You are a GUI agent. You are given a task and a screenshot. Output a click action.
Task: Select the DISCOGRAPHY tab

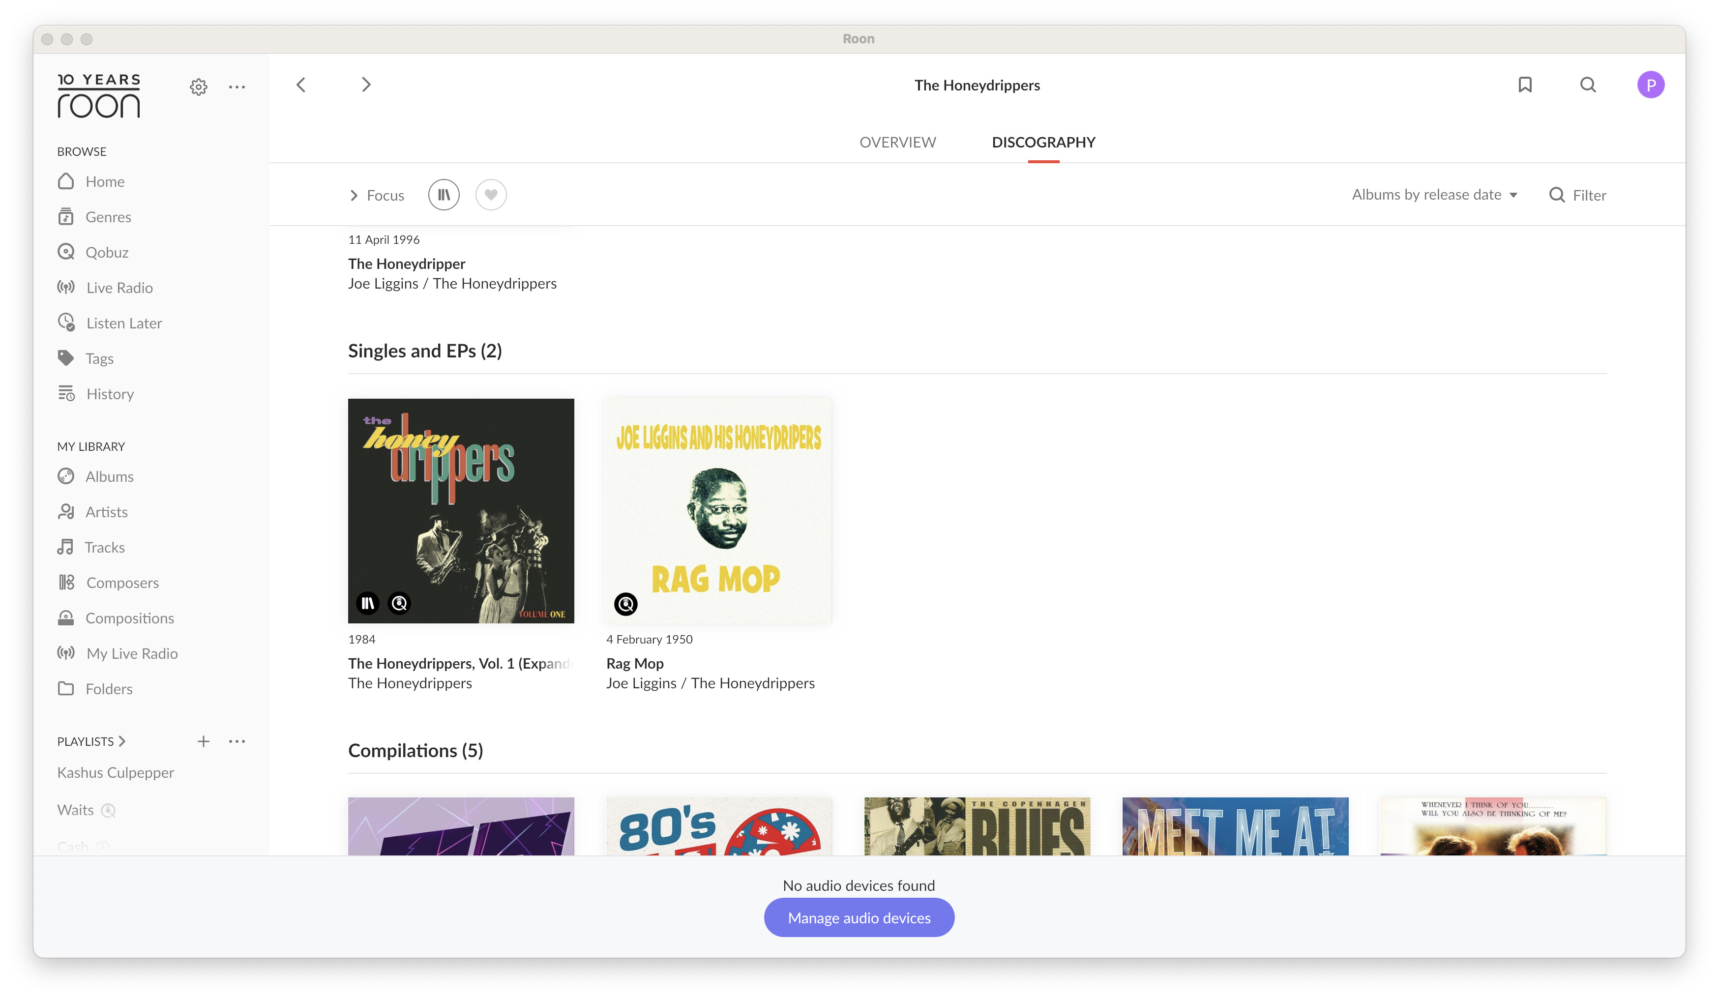tap(1044, 143)
